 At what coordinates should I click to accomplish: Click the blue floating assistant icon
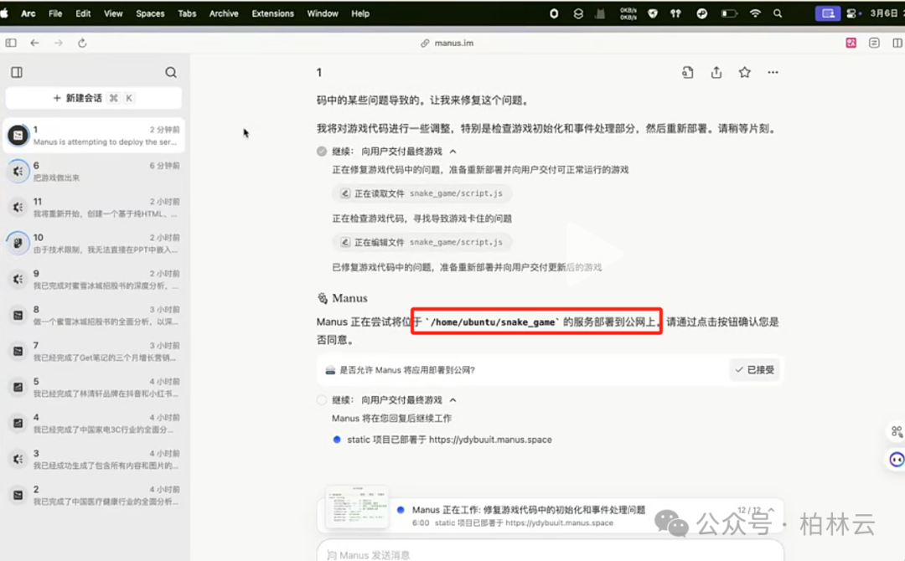[897, 460]
